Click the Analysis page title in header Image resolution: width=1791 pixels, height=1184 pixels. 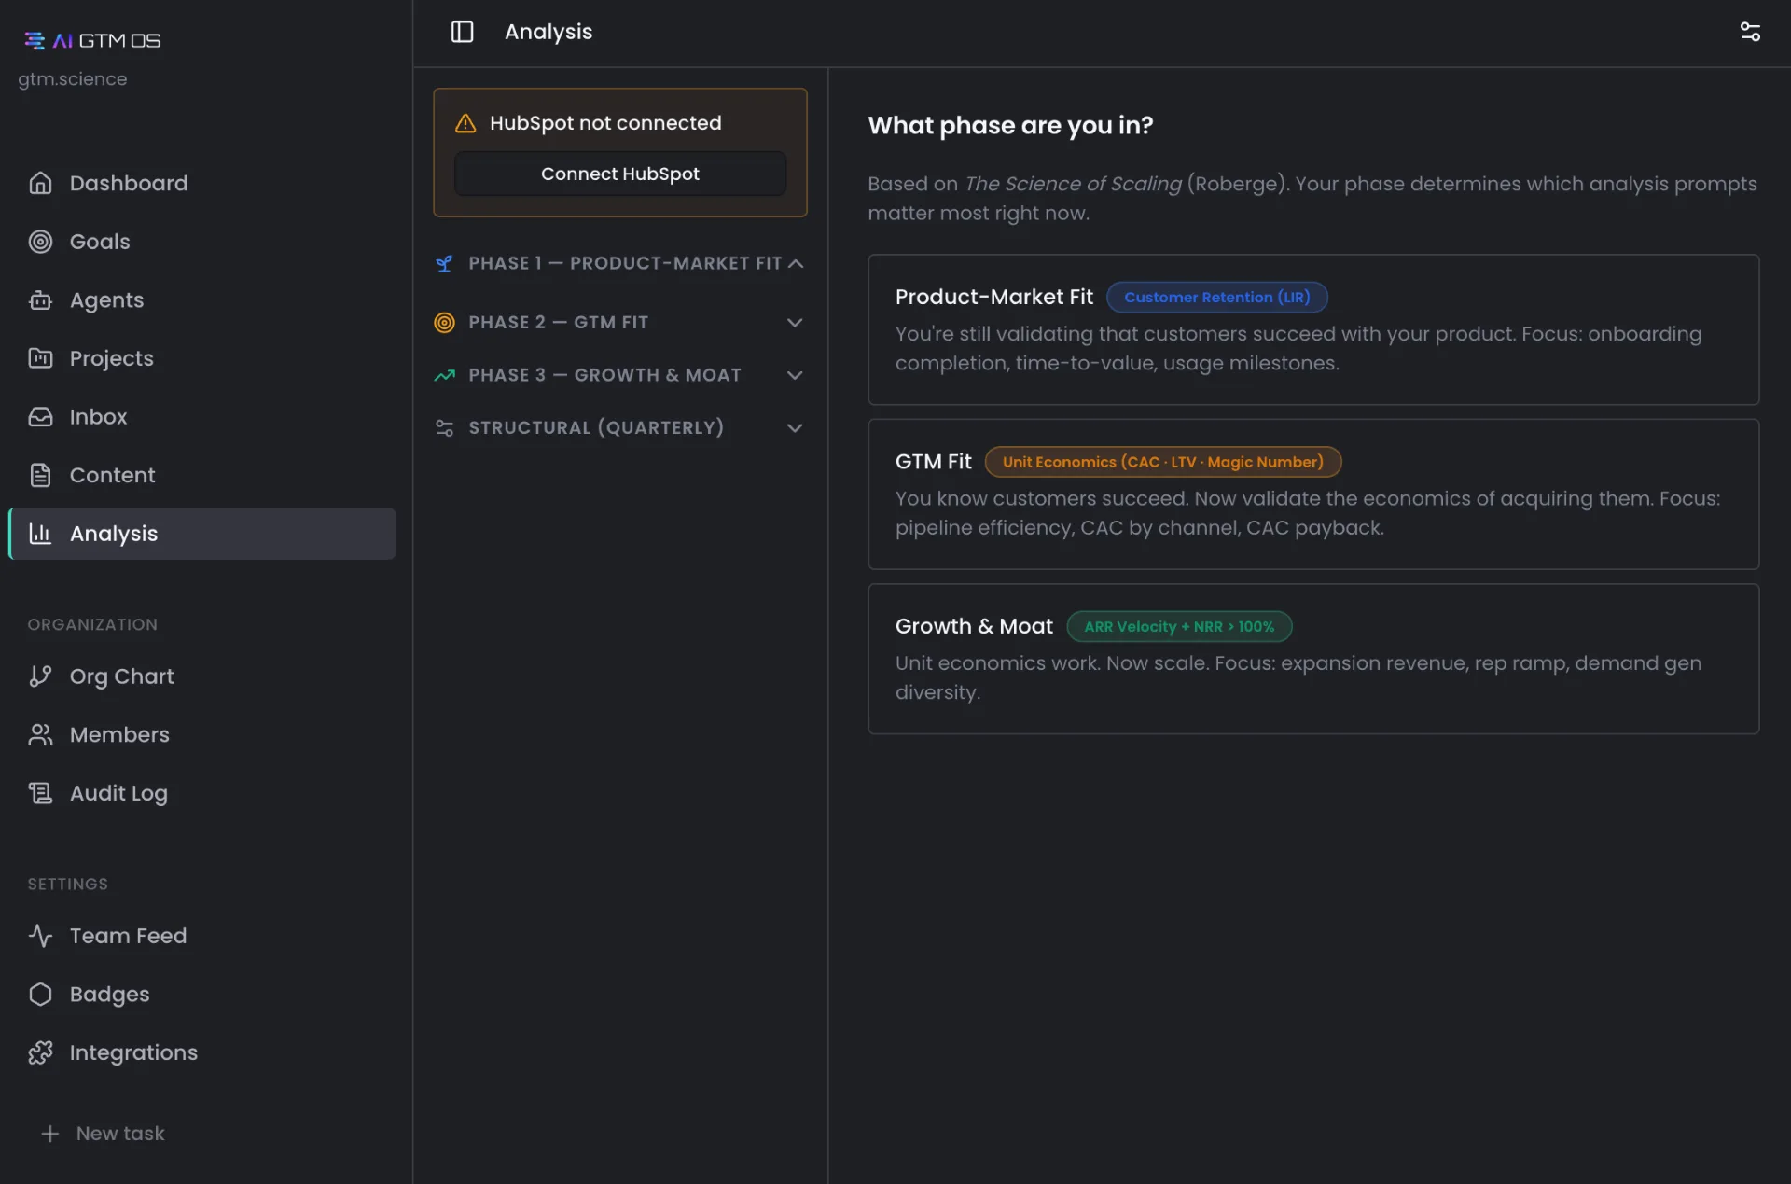[x=548, y=32]
